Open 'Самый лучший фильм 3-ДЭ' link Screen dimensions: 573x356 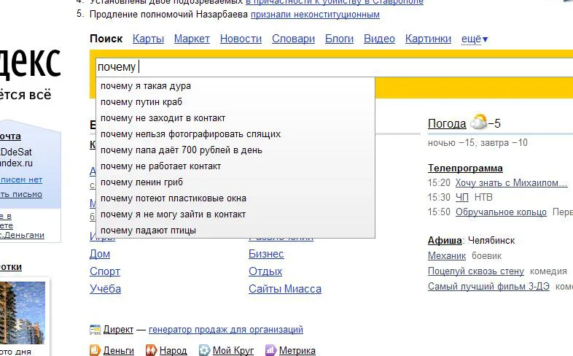(x=488, y=286)
